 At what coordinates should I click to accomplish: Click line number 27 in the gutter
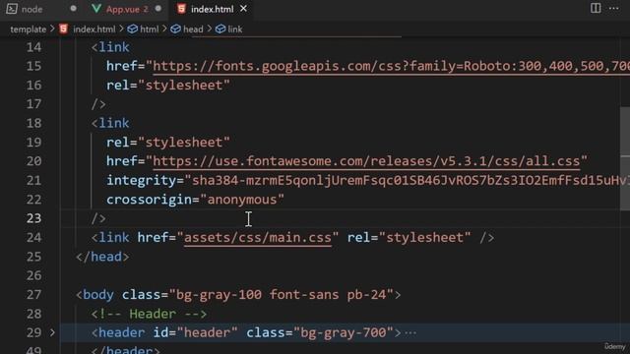click(x=33, y=295)
